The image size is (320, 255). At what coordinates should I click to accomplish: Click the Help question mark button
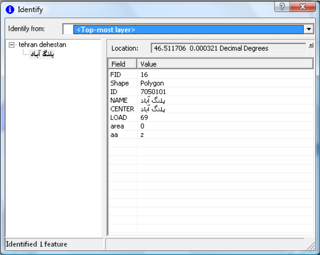point(282,7)
